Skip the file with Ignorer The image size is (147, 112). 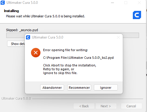click(x=106, y=88)
